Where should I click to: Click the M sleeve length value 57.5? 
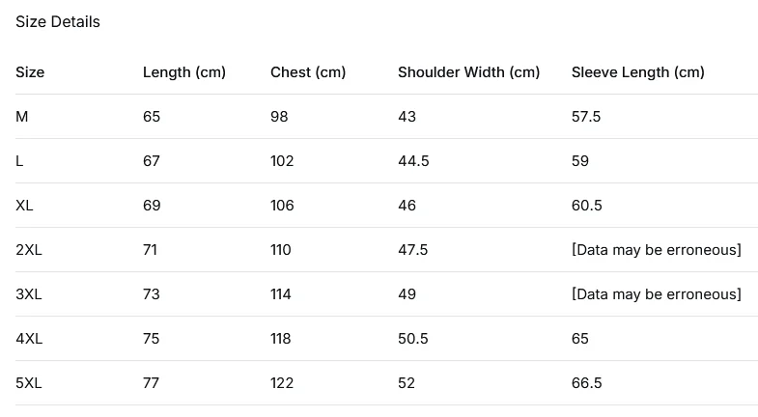[586, 117]
